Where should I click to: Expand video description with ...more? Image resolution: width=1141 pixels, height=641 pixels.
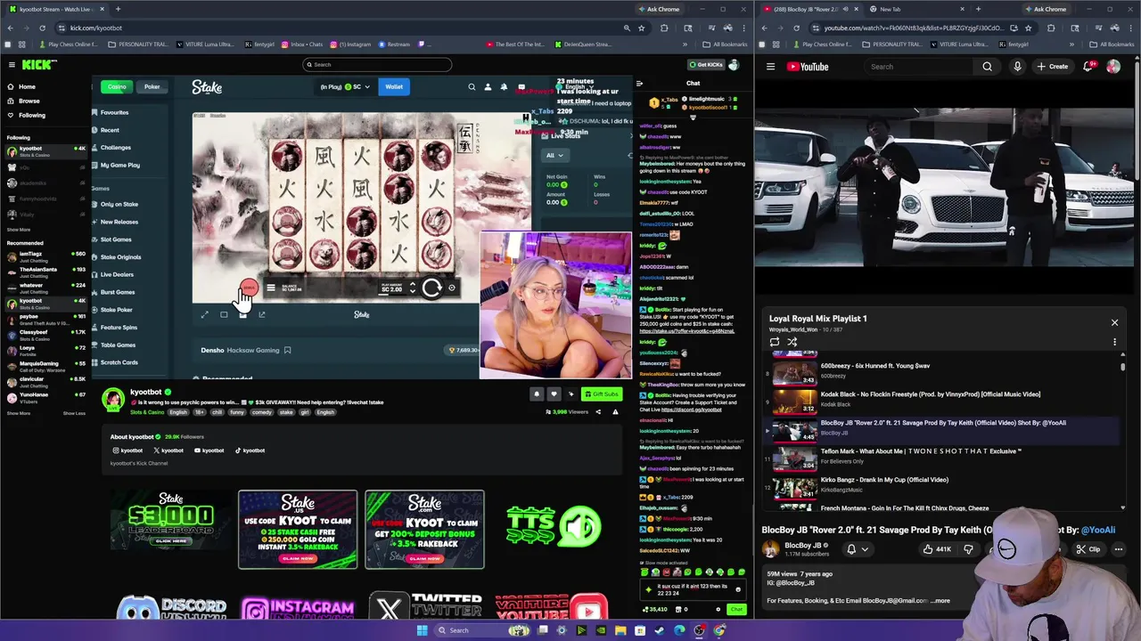click(x=941, y=600)
